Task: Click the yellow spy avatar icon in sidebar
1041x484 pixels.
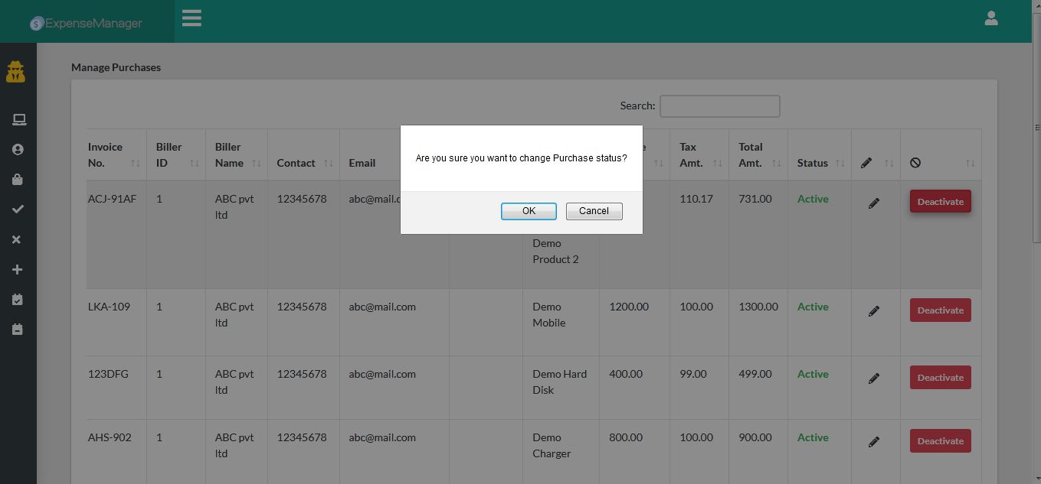Action: pyautogui.click(x=15, y=72)
